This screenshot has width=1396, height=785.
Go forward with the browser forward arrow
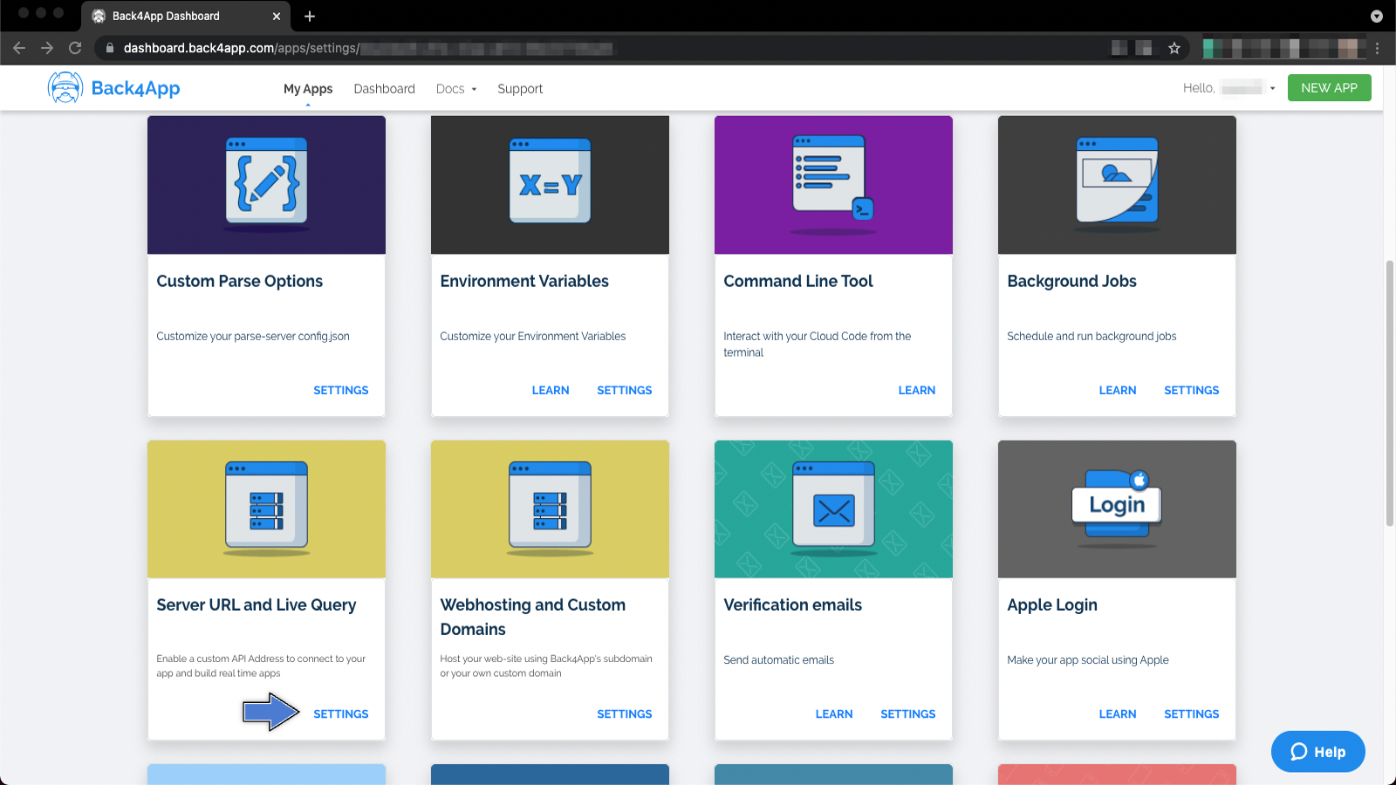[47, 48]
